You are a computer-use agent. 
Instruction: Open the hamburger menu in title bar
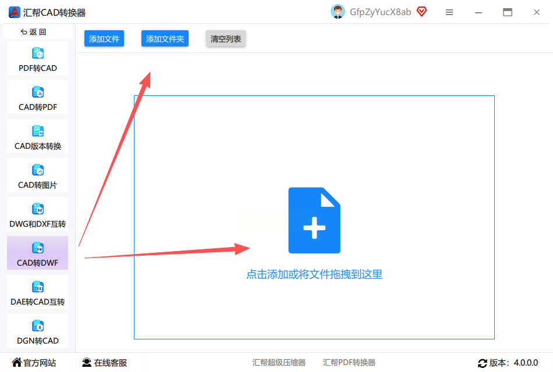point(449,12)
